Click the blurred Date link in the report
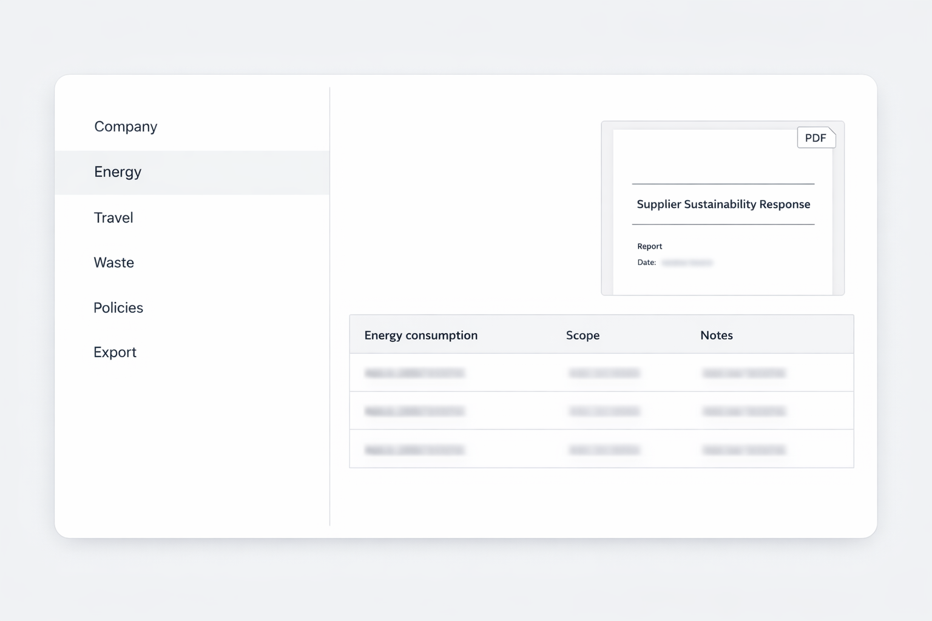 pos(687,262)
